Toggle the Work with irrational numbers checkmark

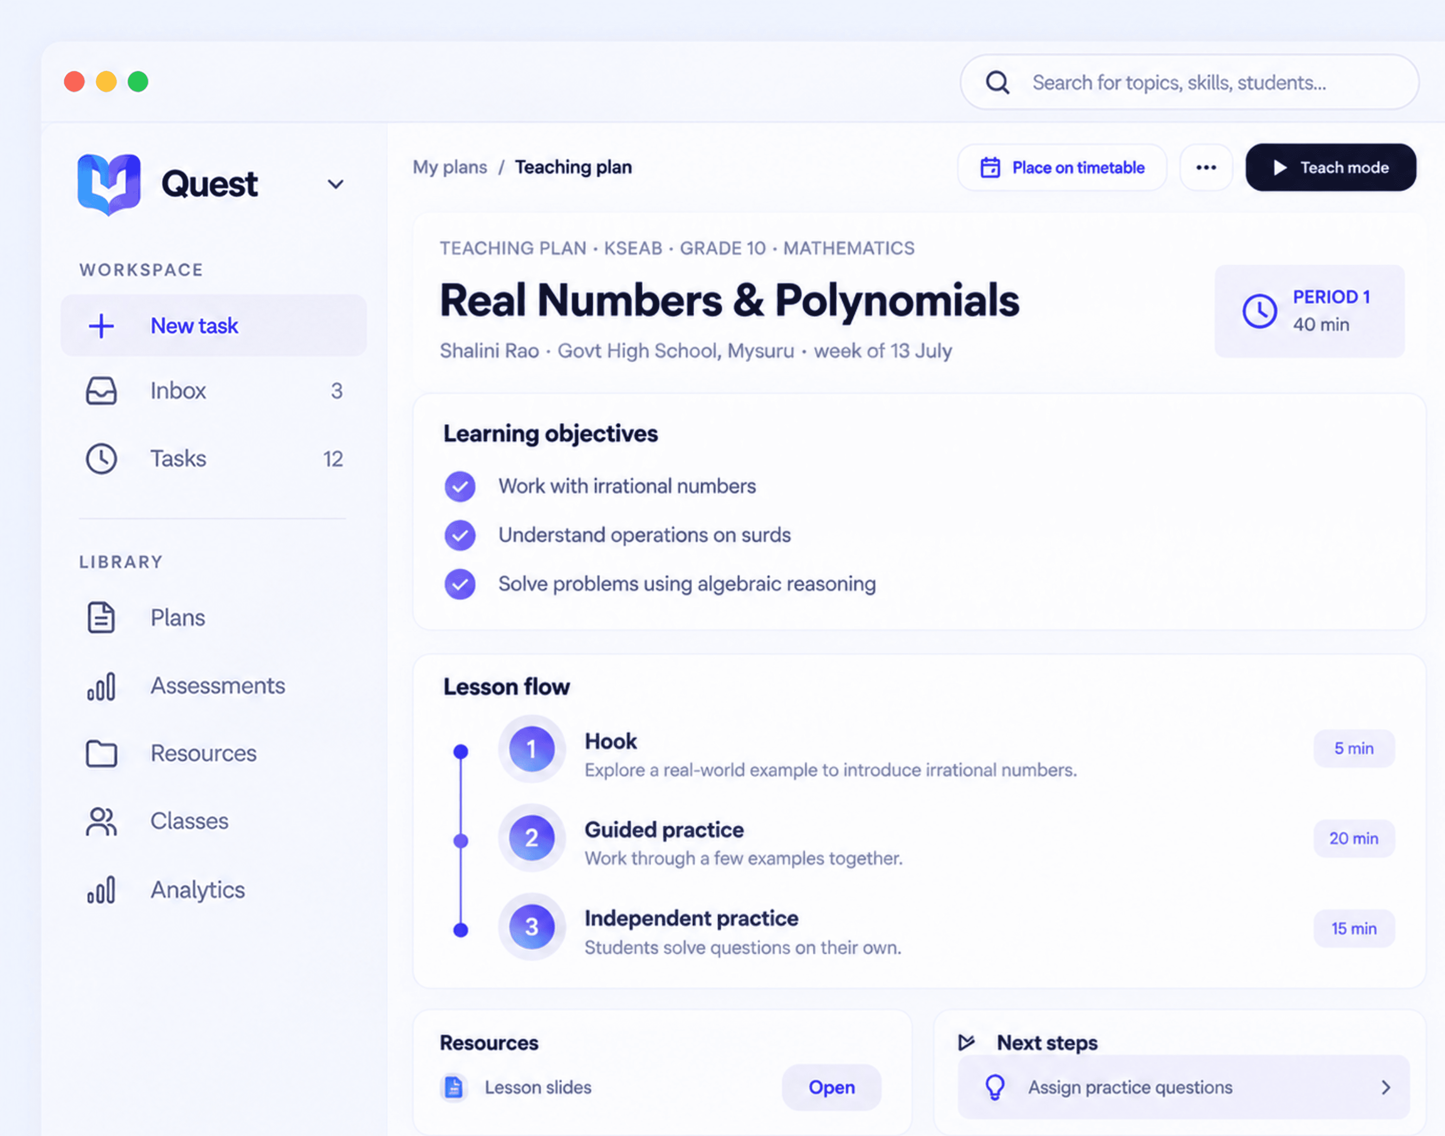(460, 486)
